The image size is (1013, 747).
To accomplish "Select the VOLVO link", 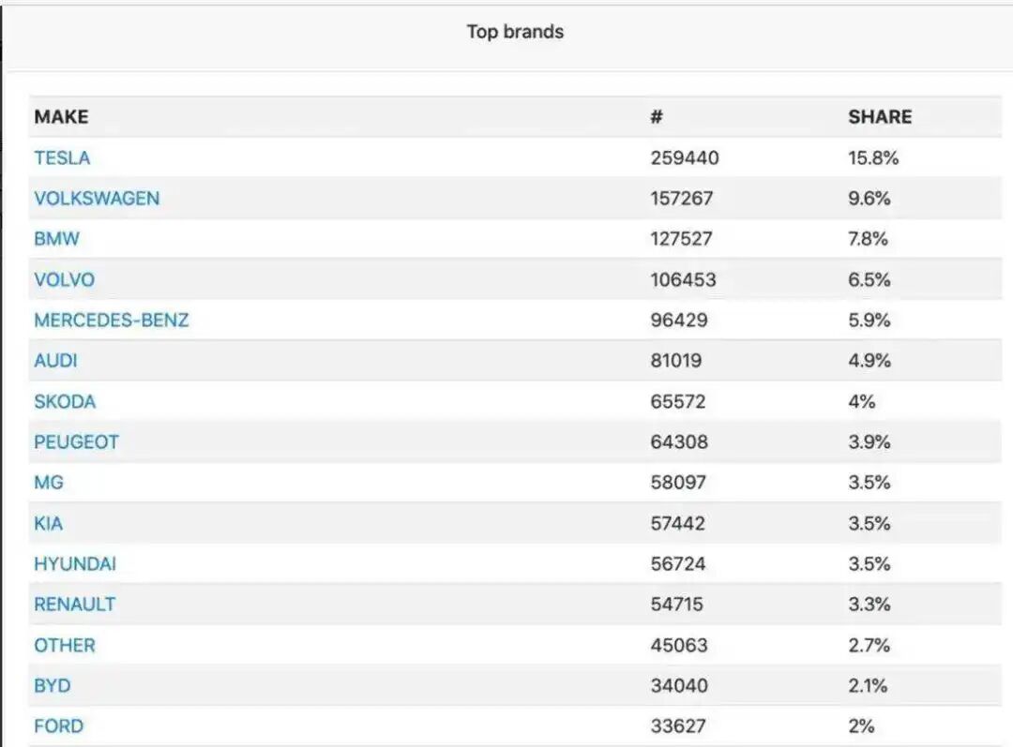I will click(64, 279).
